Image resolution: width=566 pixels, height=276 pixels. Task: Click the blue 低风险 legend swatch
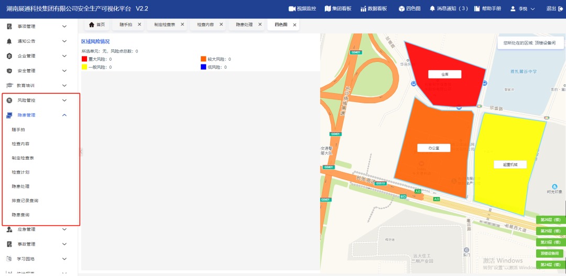[203, 67]
